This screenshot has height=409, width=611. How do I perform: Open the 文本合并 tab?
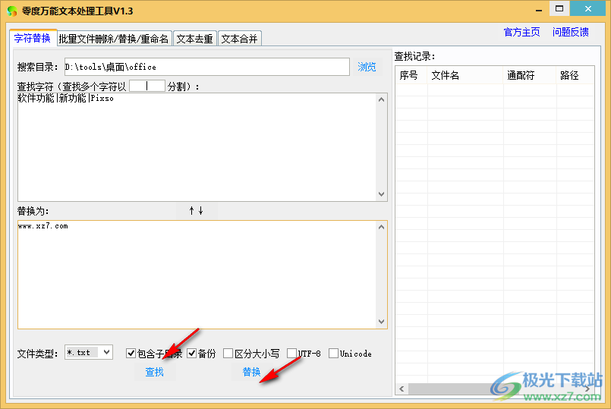[239, 39]
